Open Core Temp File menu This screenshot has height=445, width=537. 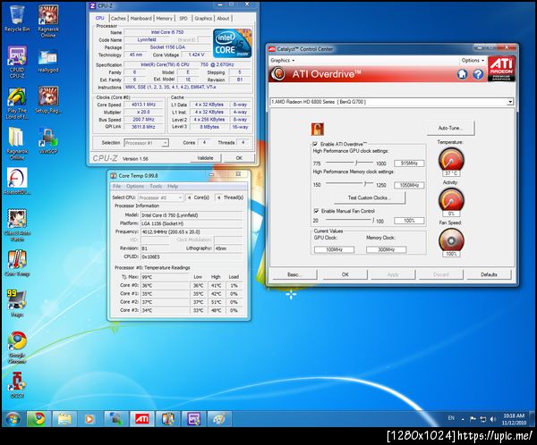coord(116,186)
